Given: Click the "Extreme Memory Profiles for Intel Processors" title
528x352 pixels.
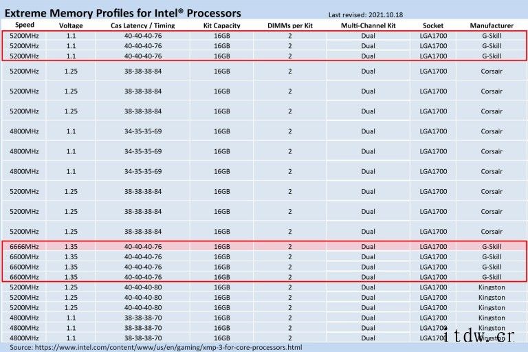Looking at the screenshot, I should [x=122, y=13].
